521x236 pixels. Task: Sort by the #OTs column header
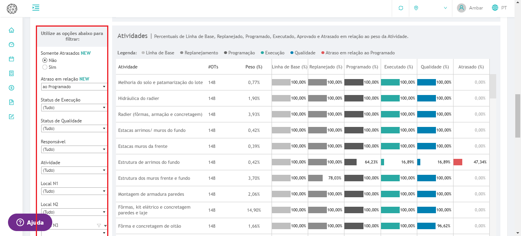(x=213, y=67)
